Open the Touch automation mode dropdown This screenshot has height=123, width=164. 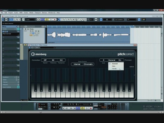point(30,20)
